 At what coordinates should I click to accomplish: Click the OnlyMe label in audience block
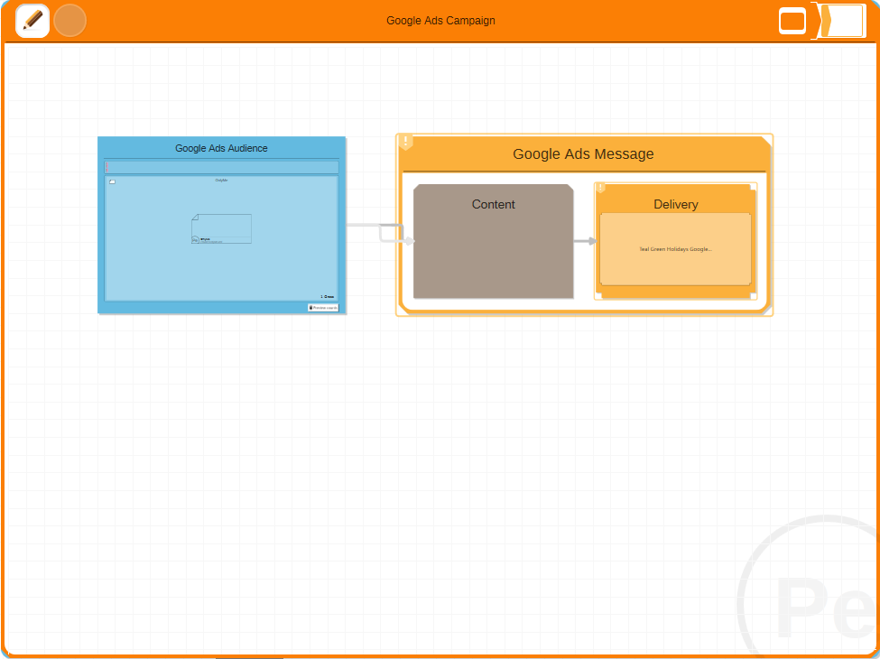tap(222, 181)
